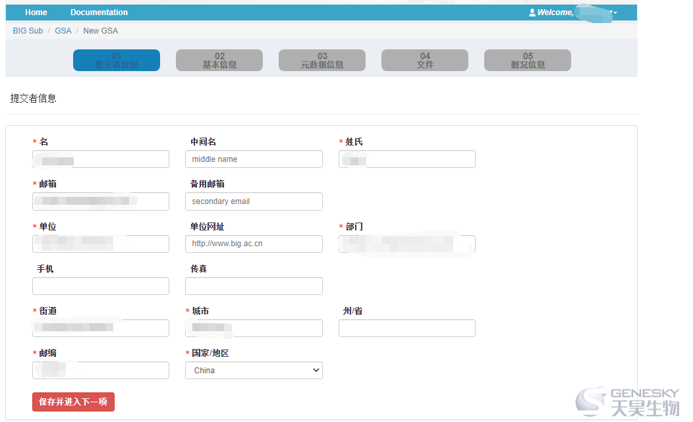Open the 国家/地区 country dropdown

(254, 371)
